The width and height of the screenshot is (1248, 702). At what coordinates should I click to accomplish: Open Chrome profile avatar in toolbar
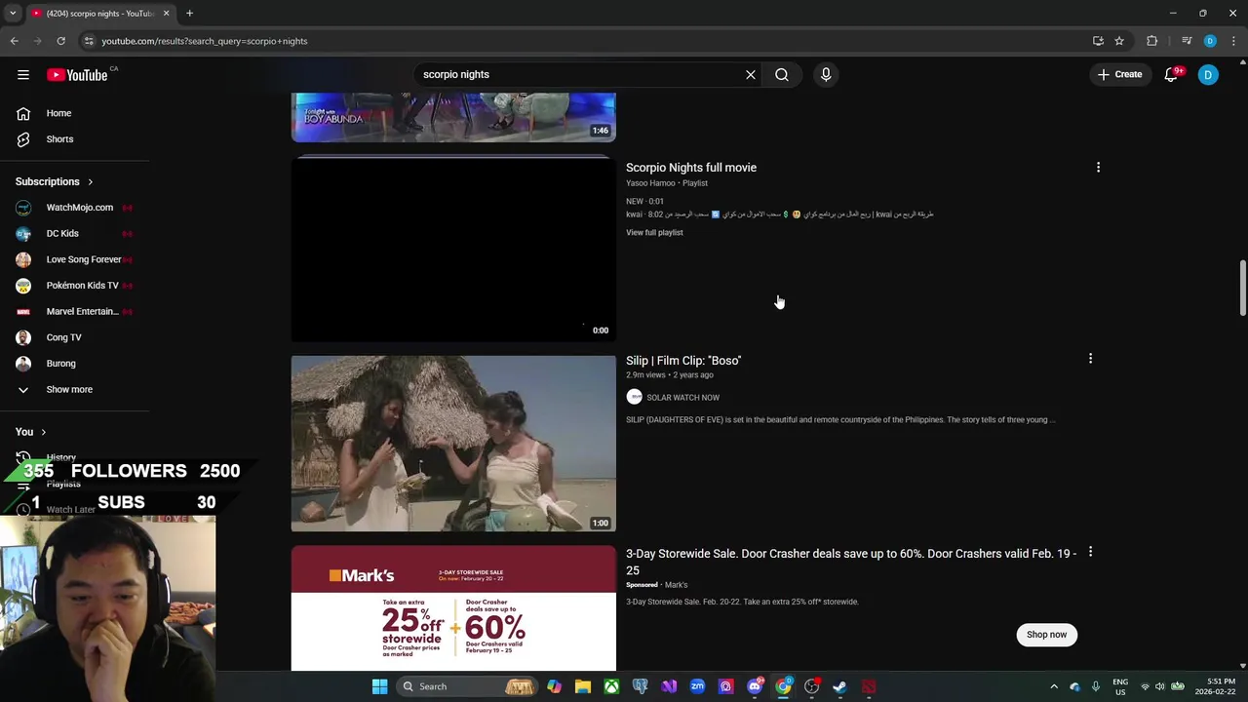click(1210, 41)
